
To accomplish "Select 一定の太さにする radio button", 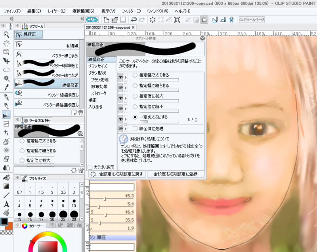I will pyautogui.click(x=135, y=117).
